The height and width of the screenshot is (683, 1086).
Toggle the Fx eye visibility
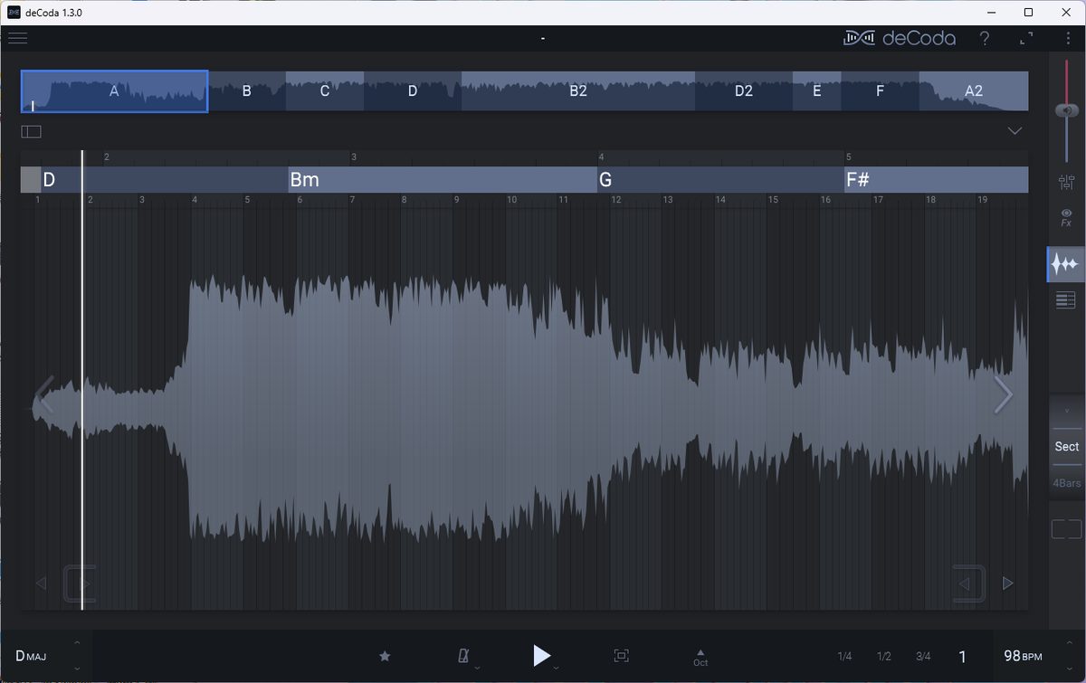(1066, 217)
